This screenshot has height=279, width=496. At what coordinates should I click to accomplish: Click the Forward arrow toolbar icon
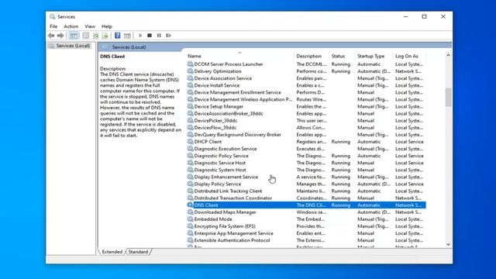(60, 36)
